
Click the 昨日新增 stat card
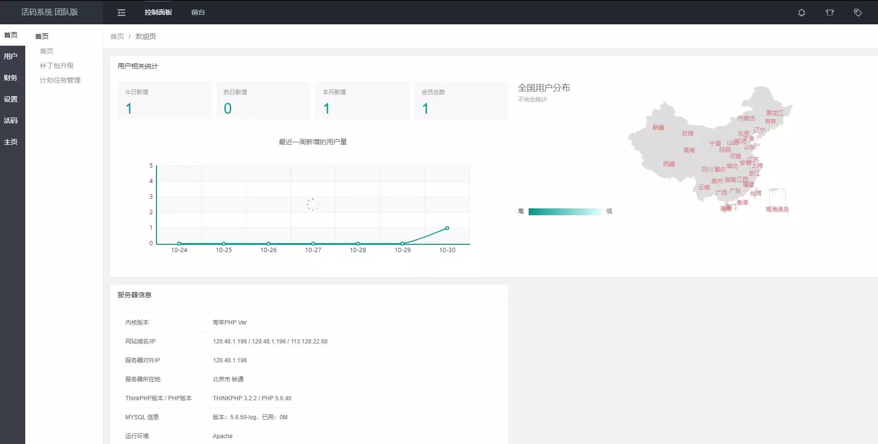[264, 101]
